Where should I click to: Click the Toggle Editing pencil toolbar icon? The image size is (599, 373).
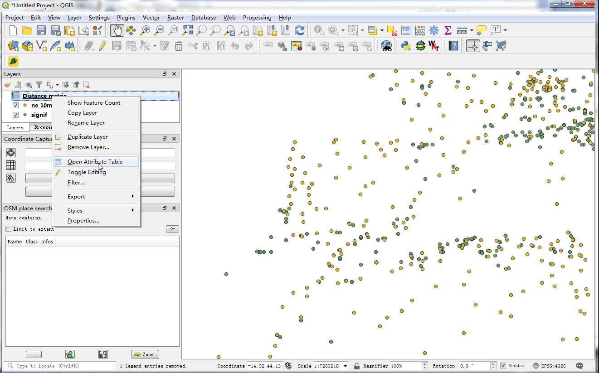102,46
